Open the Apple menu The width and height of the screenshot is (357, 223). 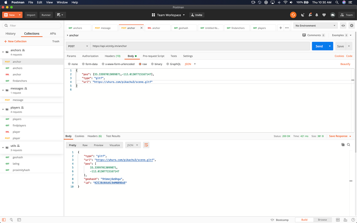coord(6,2)
